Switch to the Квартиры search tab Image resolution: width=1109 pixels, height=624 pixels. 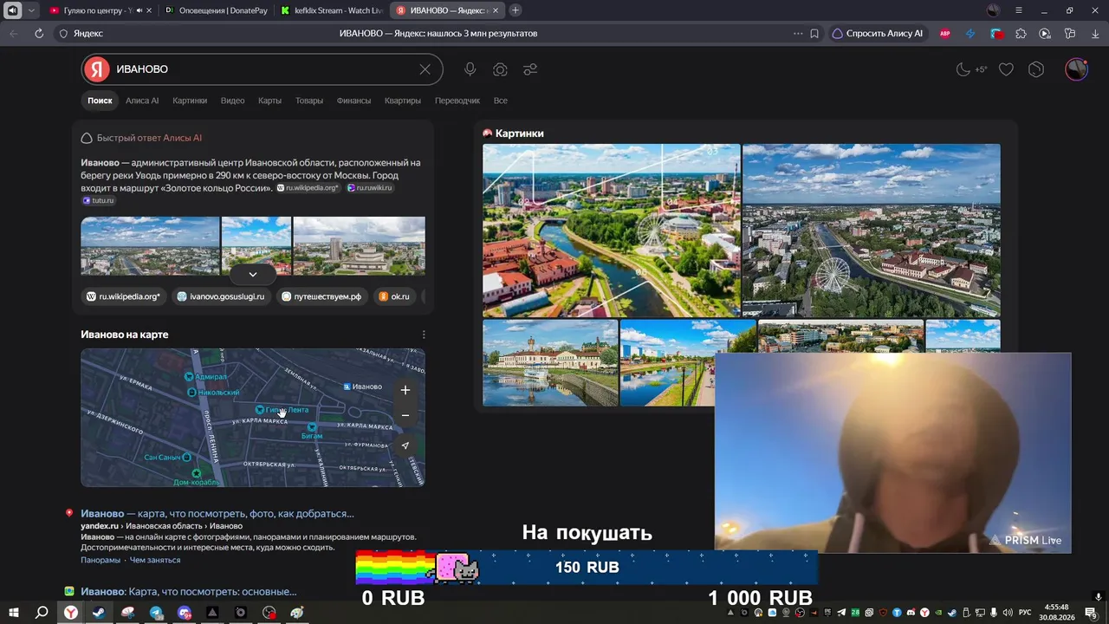tap(403, 101)
